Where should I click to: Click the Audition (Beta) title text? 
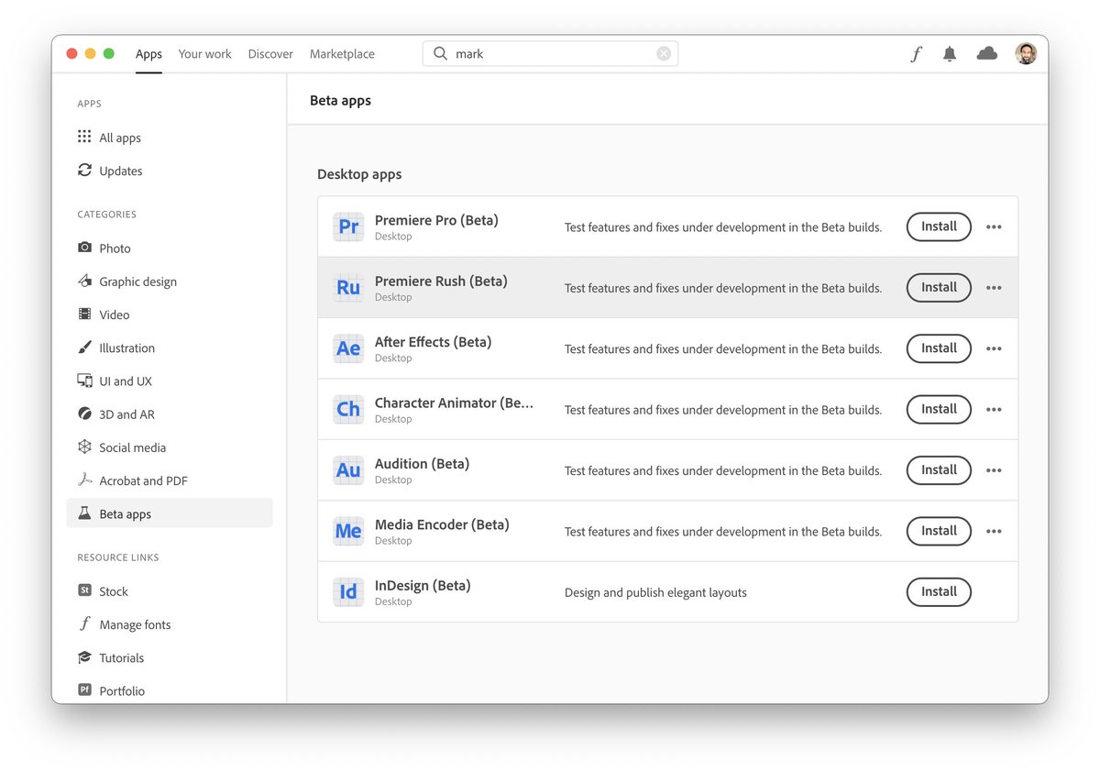[x=422, y=464]
